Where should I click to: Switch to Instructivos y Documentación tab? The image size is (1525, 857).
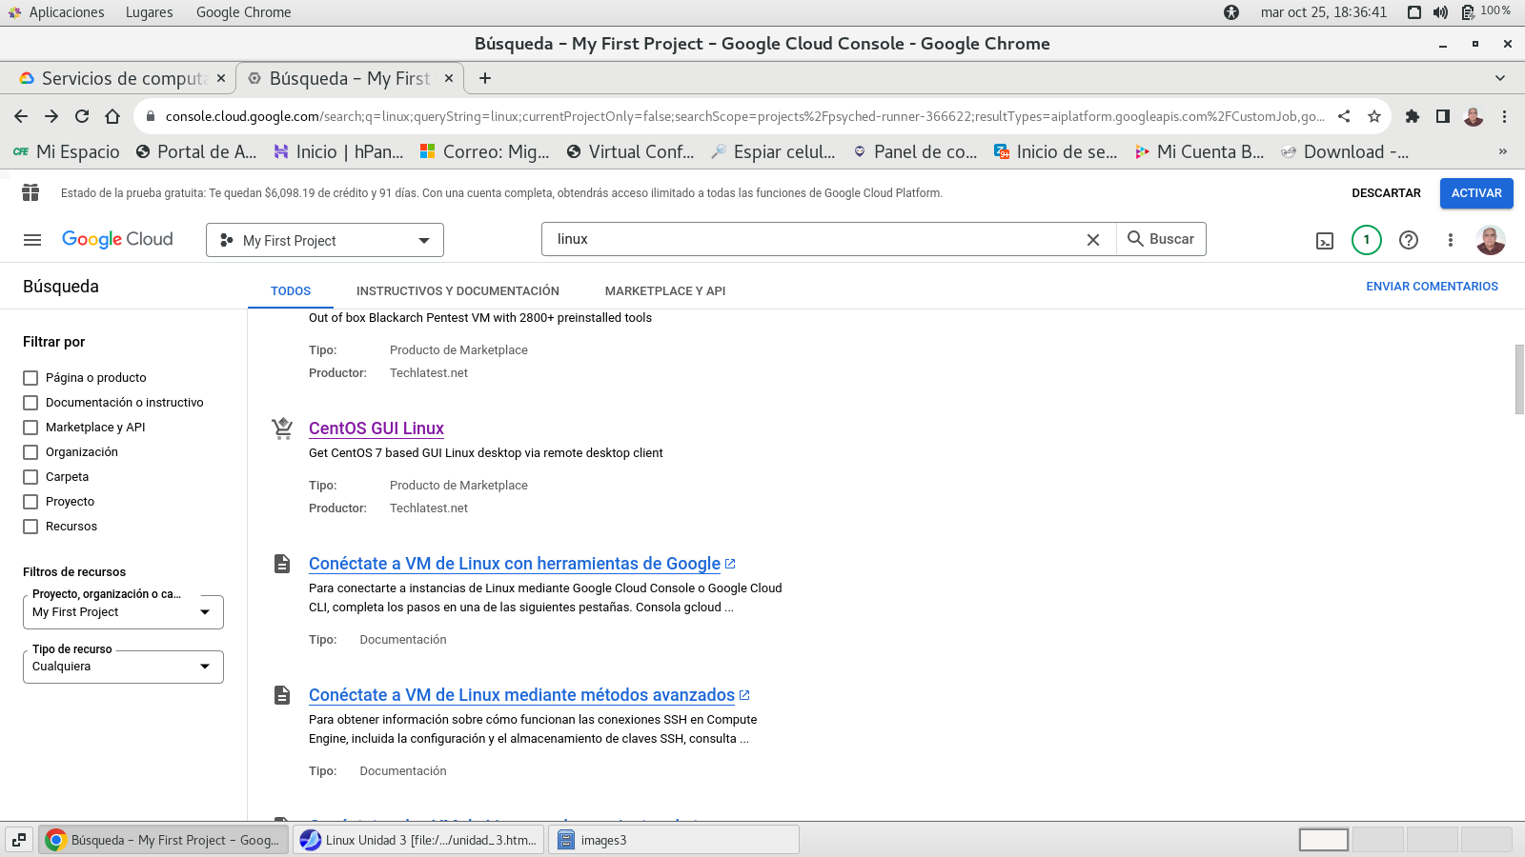(457, 291)
